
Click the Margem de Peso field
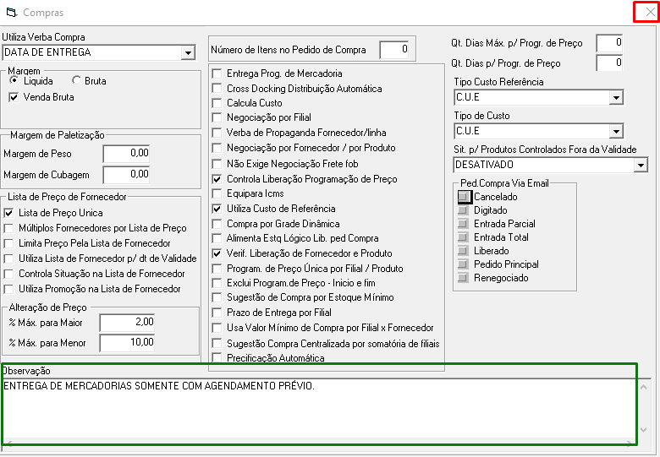click(x=126, y=153)
